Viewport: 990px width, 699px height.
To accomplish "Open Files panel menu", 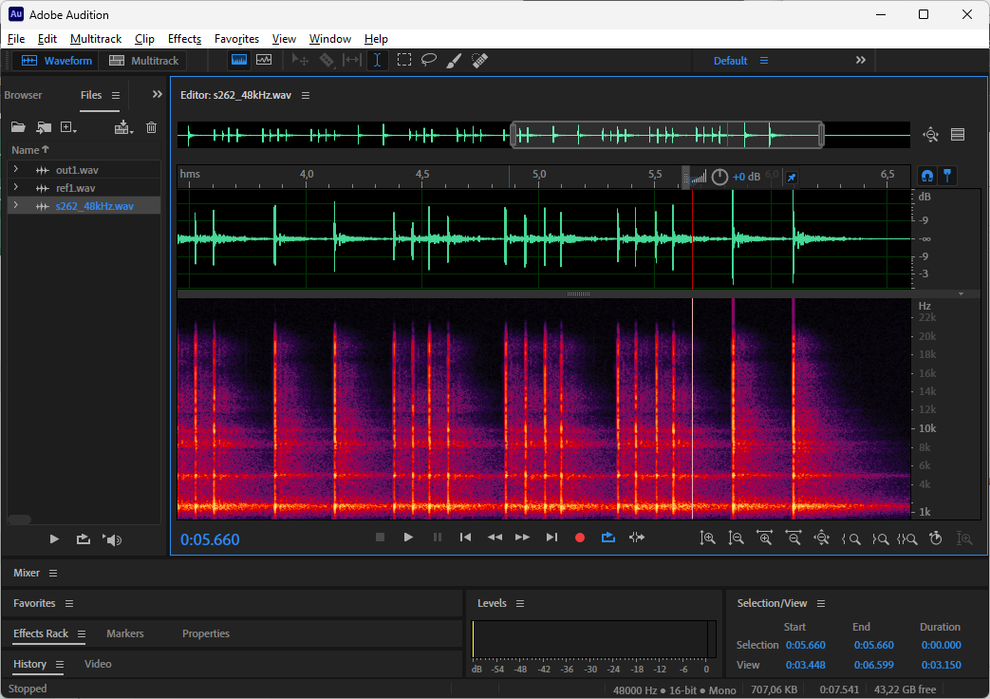I will coord(116,95).
